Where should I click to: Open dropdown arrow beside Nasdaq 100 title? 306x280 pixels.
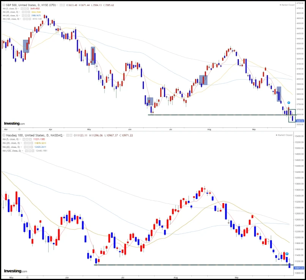click(64, 135)
